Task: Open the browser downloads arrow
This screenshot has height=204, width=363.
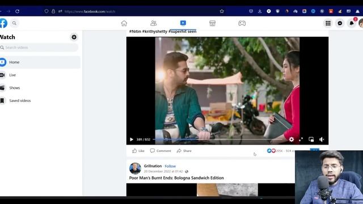Action: point(260,11)
